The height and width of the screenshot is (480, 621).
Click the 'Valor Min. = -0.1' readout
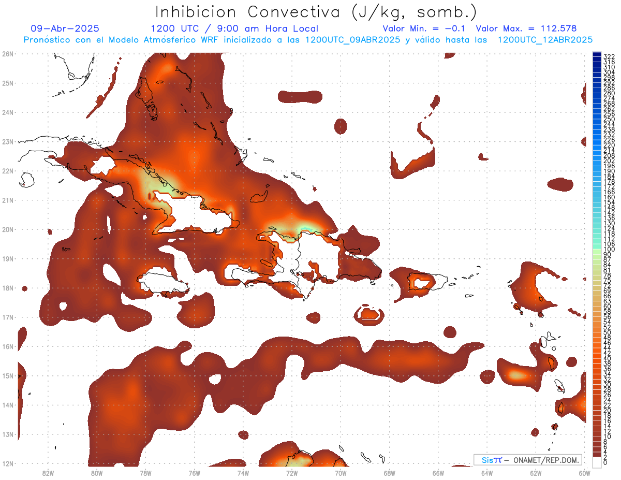pyautogui.click(x=424, y=28)
